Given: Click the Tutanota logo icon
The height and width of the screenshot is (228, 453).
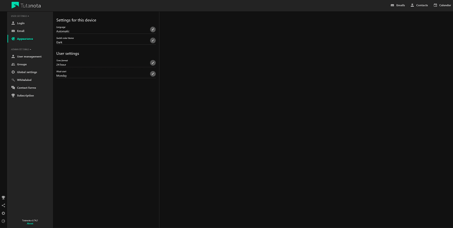Looking at the screenshot, I should point(15,5).
